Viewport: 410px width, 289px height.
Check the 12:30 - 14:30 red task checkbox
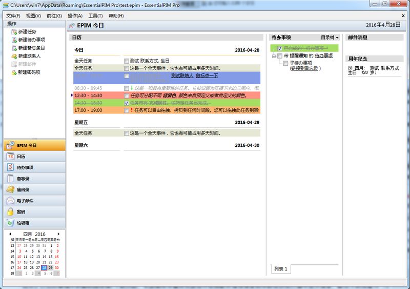coord(127,95)
